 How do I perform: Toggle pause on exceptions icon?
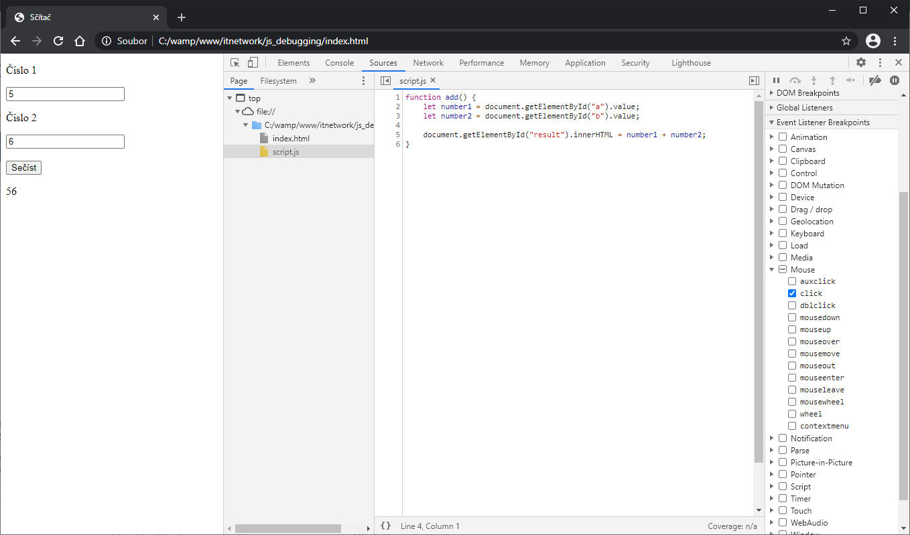895,80
